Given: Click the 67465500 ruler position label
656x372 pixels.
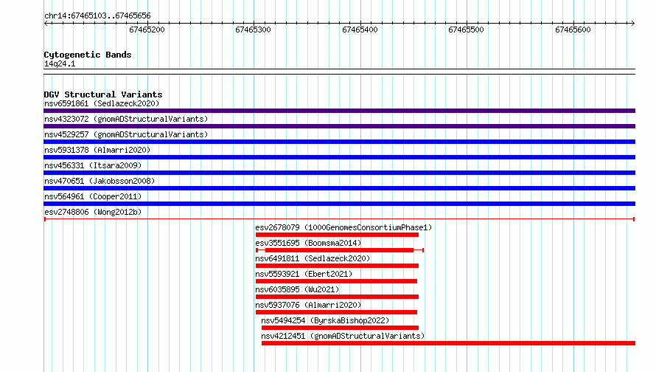Looking at the screenshot, I should pyautogui.click(x=466, y=30).
